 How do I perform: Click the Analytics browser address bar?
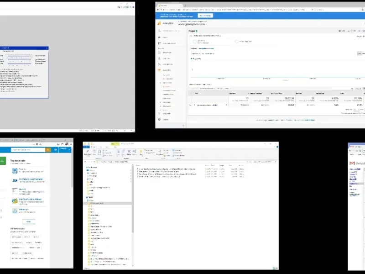[x=237, y=10]
